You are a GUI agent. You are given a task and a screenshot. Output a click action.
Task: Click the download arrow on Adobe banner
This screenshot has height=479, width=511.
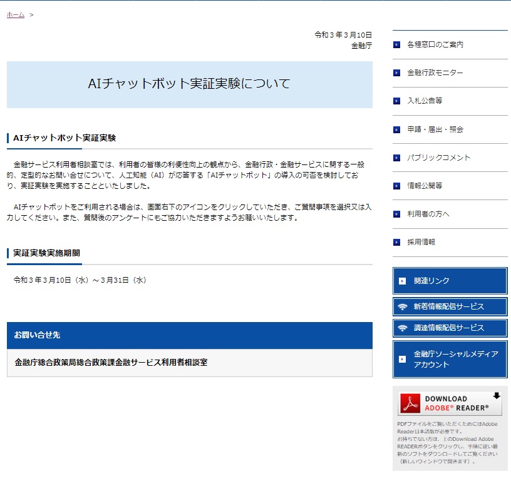(497, 396)
